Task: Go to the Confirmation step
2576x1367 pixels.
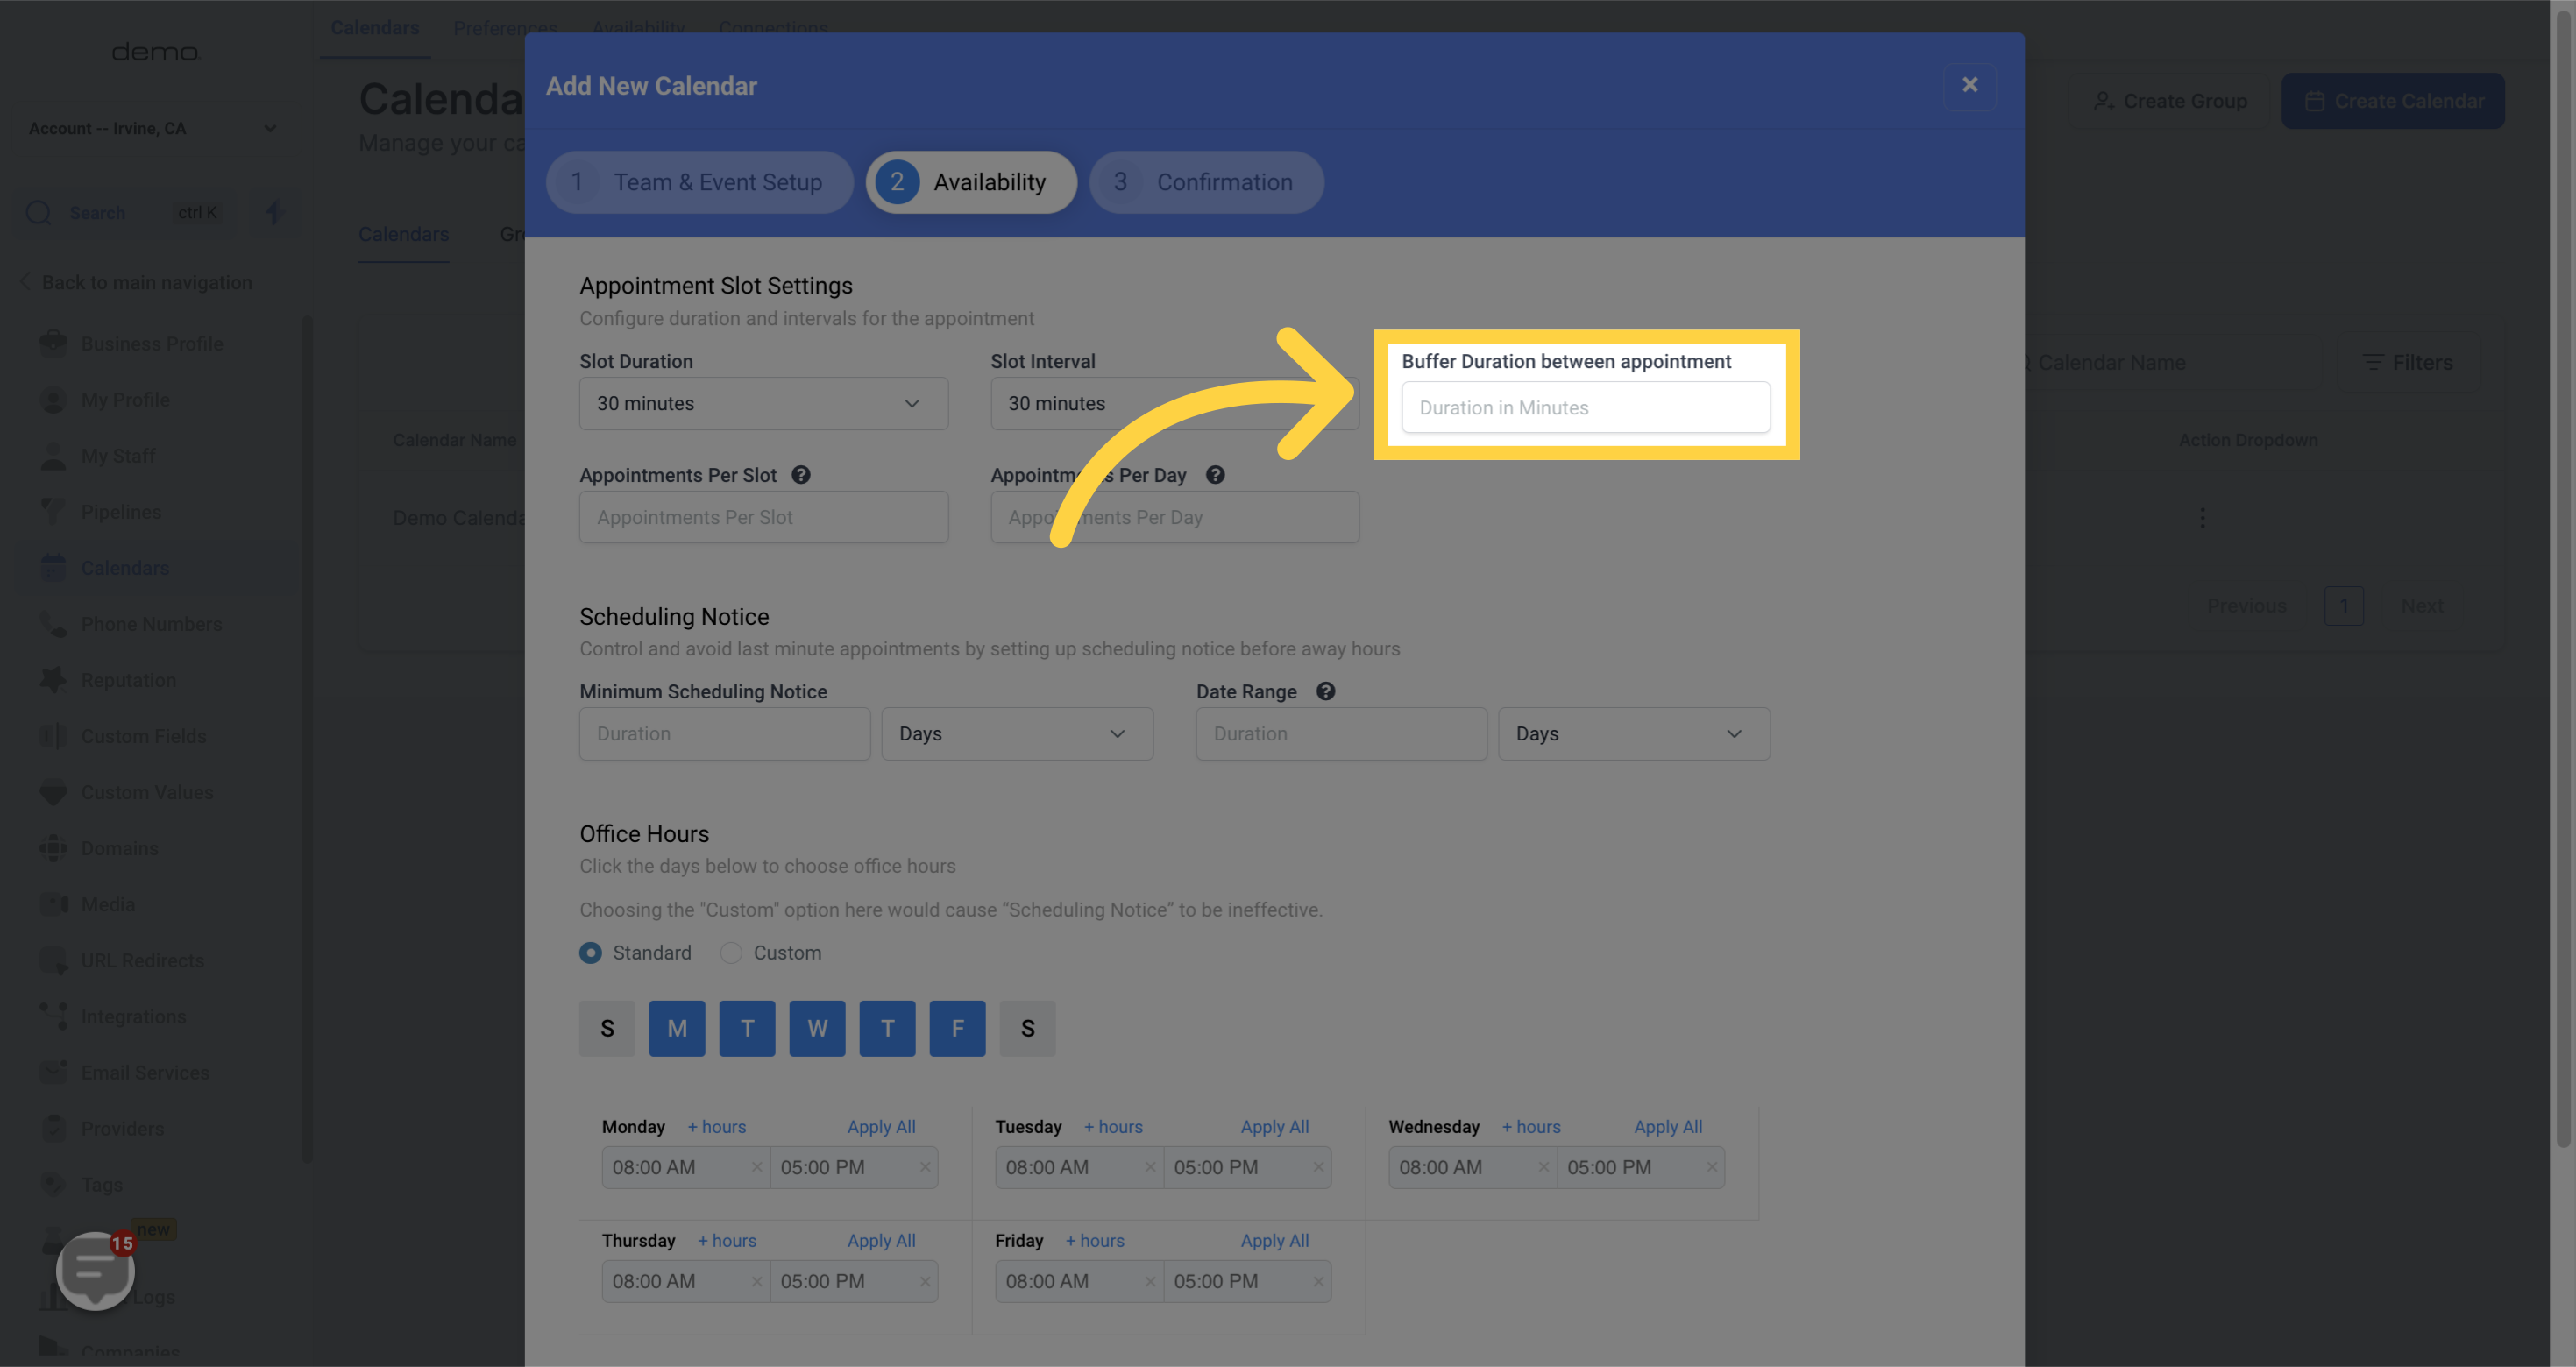Action: point(1206,182)
